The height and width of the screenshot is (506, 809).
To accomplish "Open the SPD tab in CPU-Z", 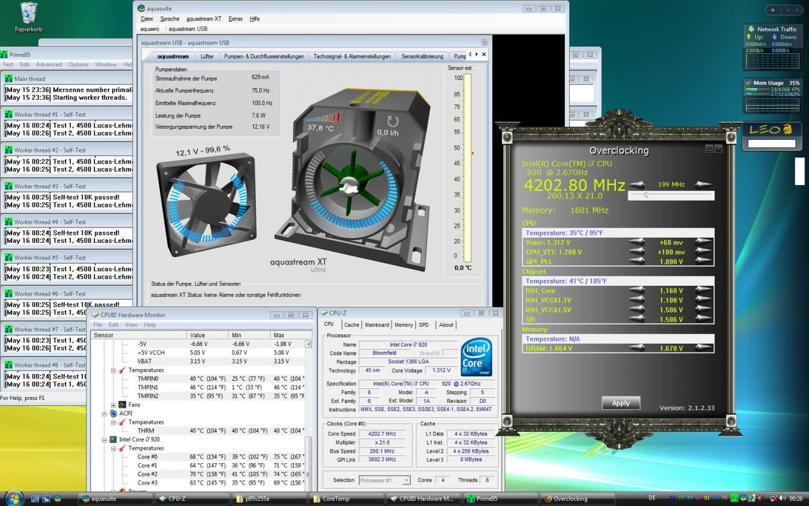I will click(x=424, y=325).
